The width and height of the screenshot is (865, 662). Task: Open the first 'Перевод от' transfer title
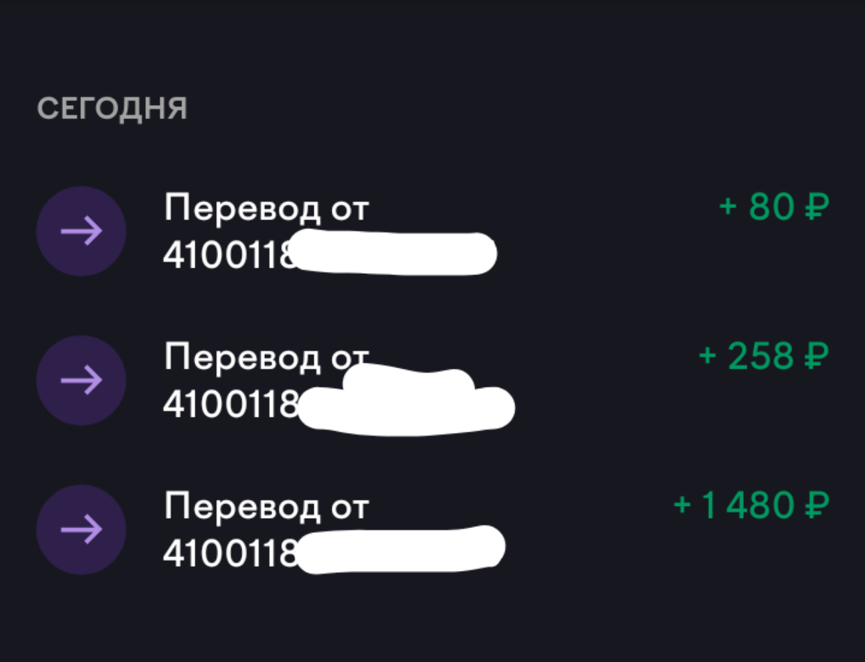click(266, 208)
